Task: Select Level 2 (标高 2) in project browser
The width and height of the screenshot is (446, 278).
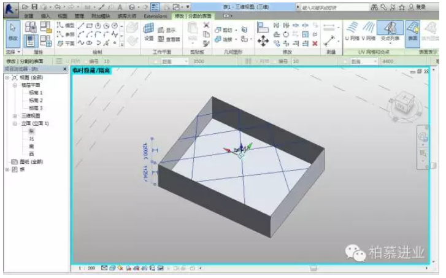Action: pos(36,101)
